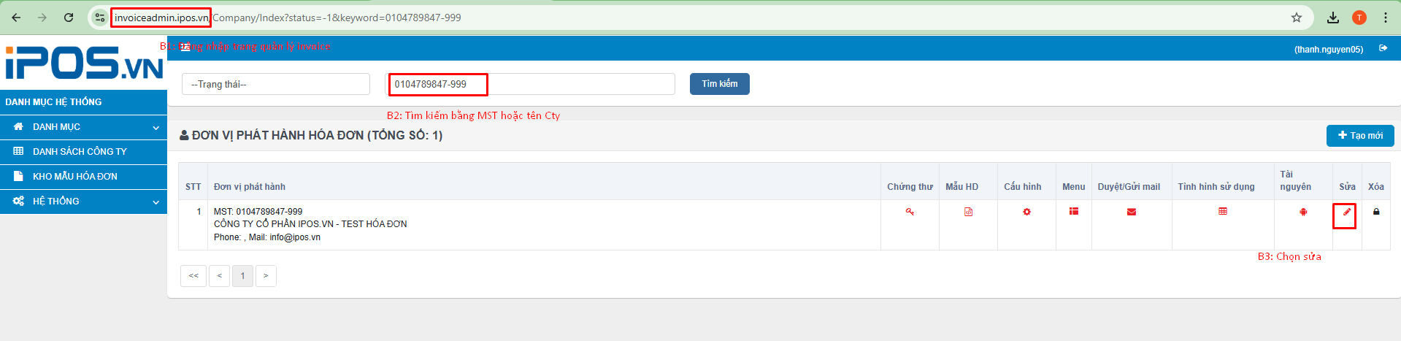Click the pencil edit icon under Sửa

[x=1346, y=212]
